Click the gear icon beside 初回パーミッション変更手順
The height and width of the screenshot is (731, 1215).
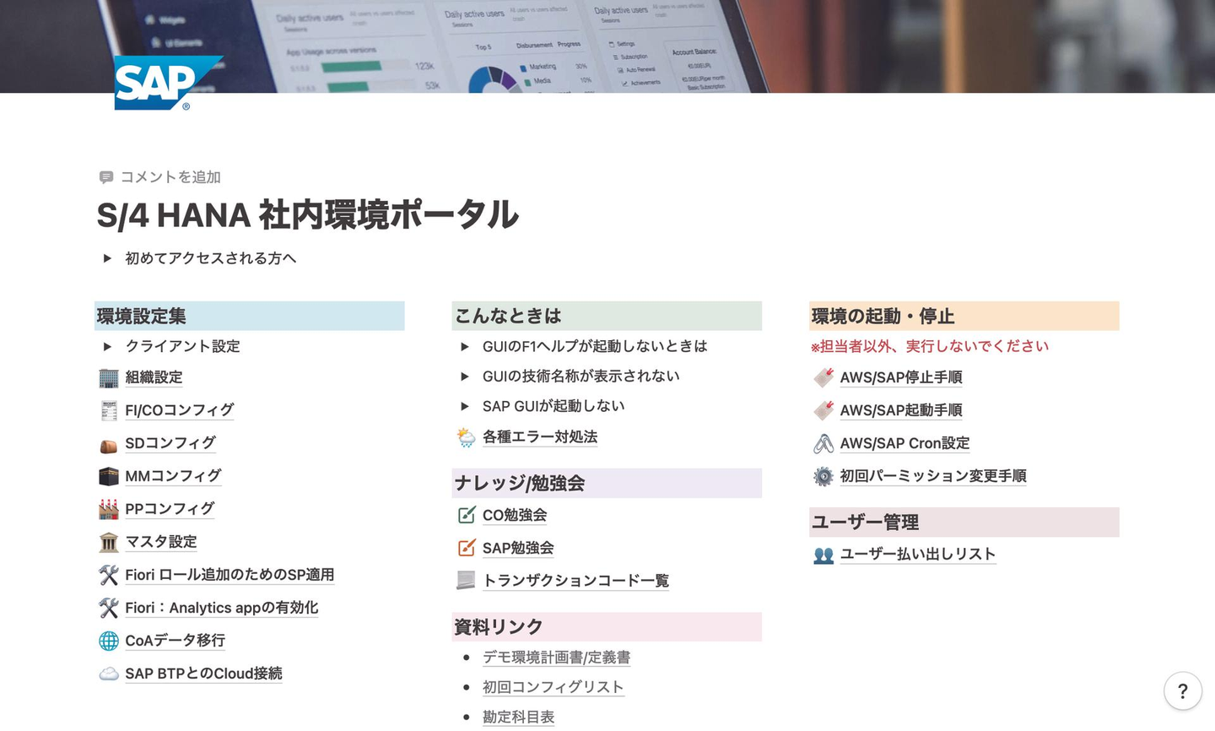click(x=823, y=477)
